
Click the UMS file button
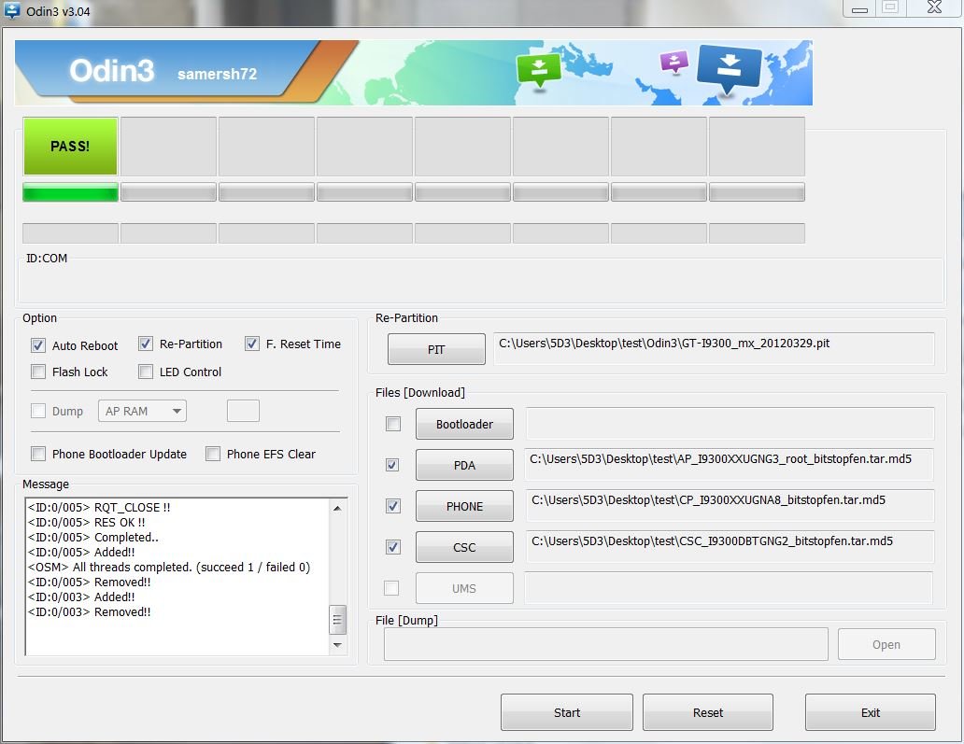tap(464, 588)
